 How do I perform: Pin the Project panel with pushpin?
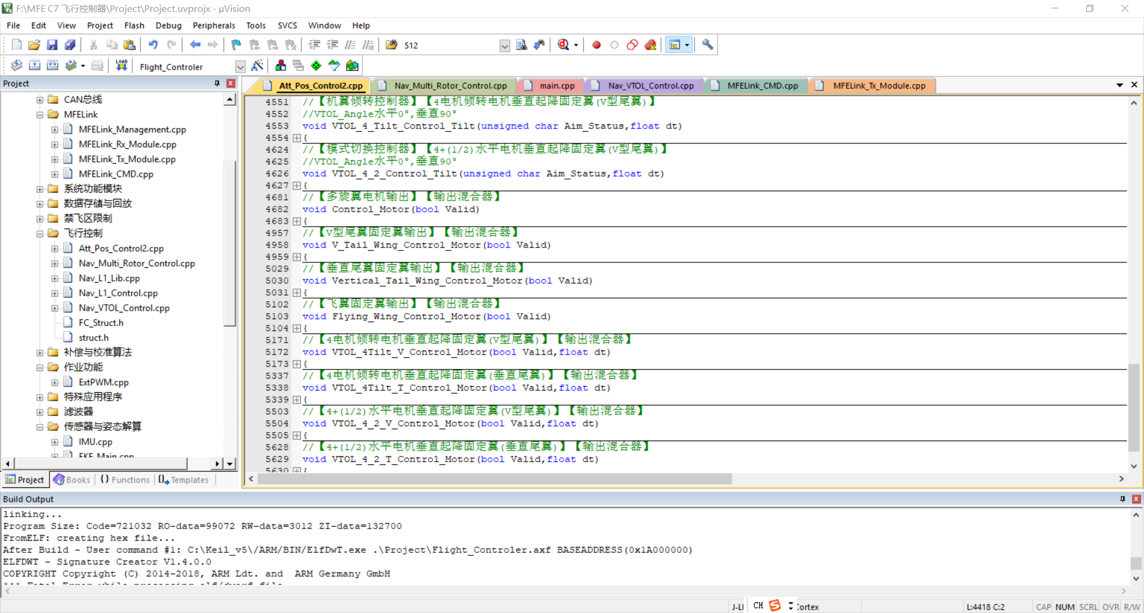click(x=217, y=83)
